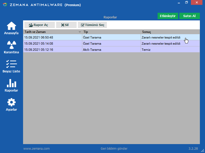Click the Rapor Aç button
This screenshot has width=205, height=153.
coord(39,25)
